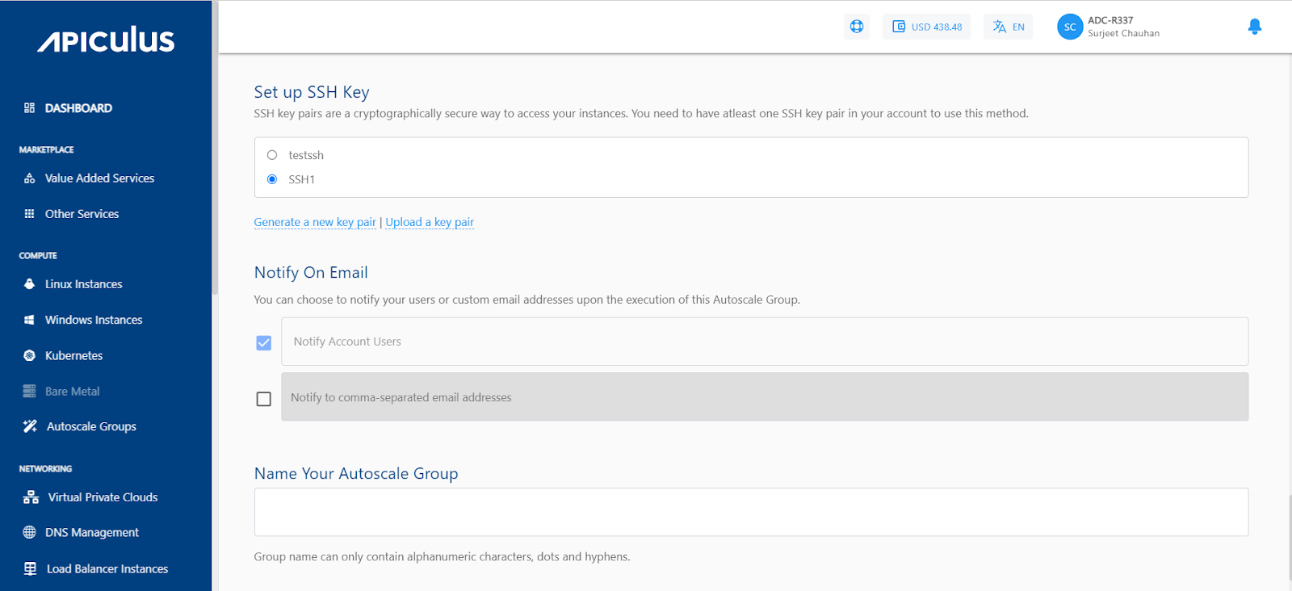Select the SSH1 key radio button

272,179
